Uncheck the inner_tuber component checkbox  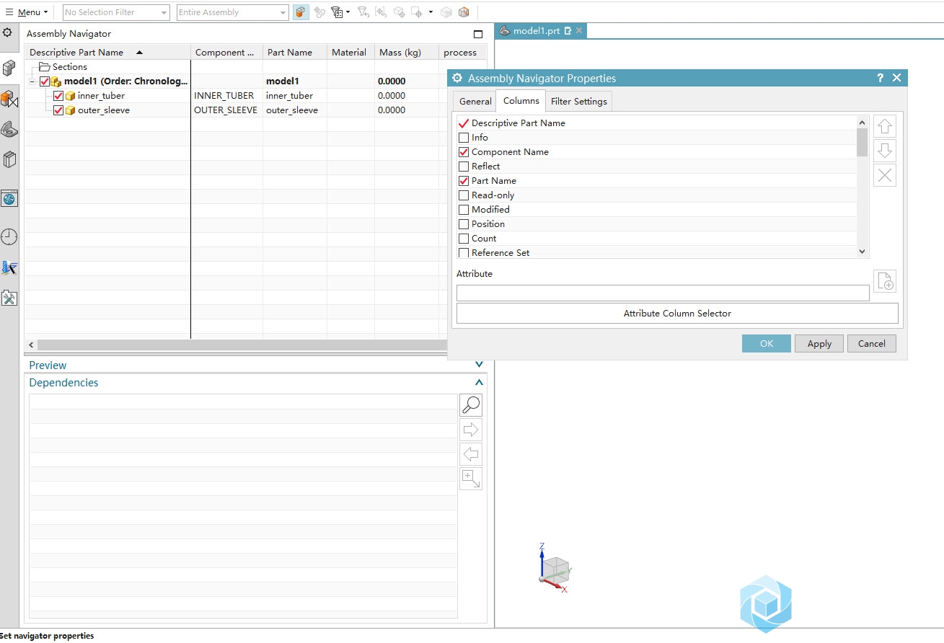58,96
